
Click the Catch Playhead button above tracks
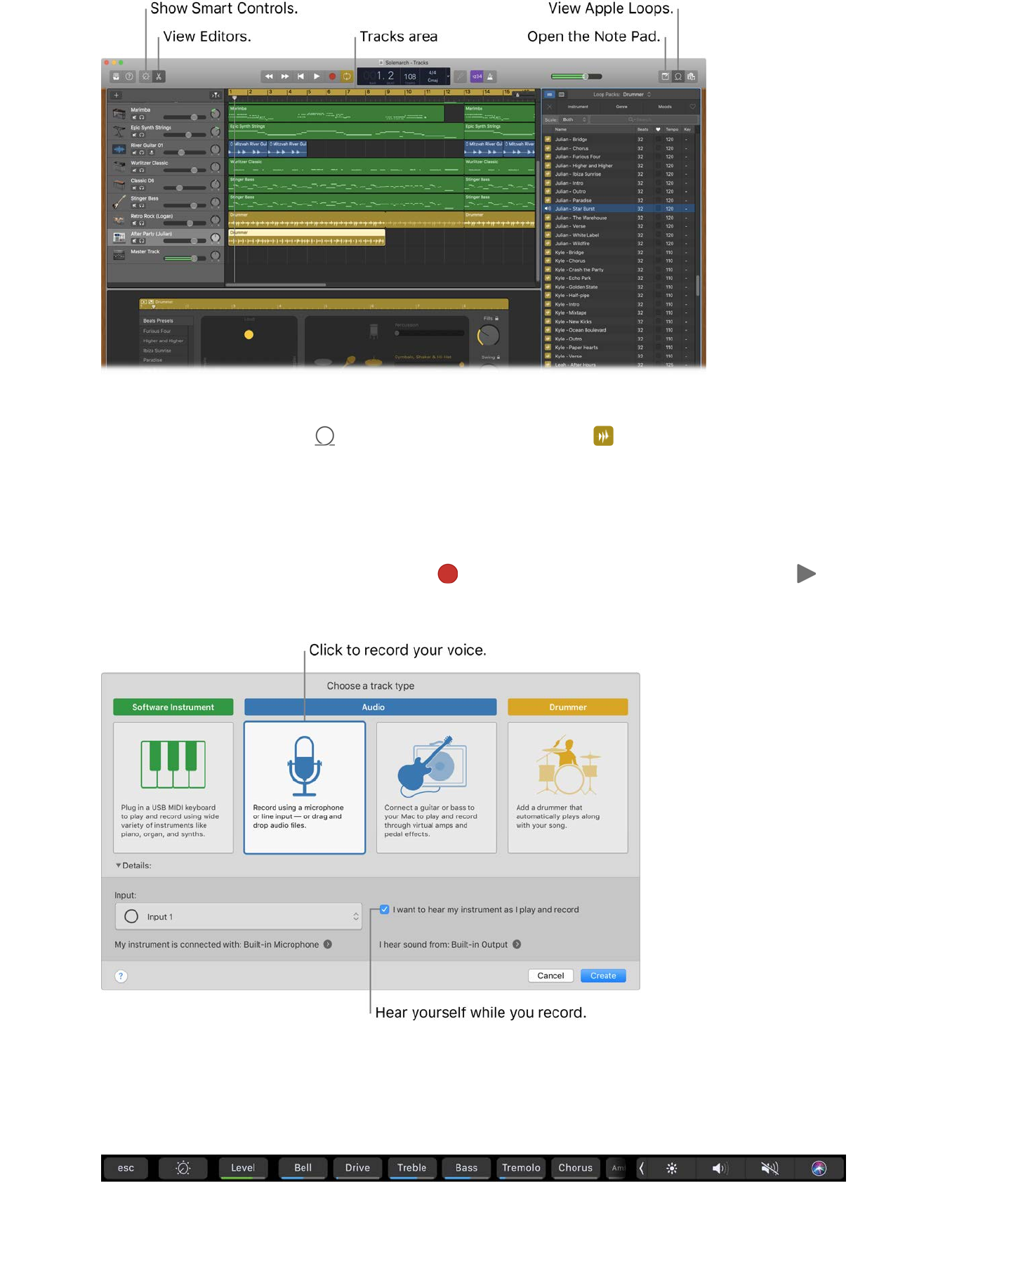[x=216, y=95]
